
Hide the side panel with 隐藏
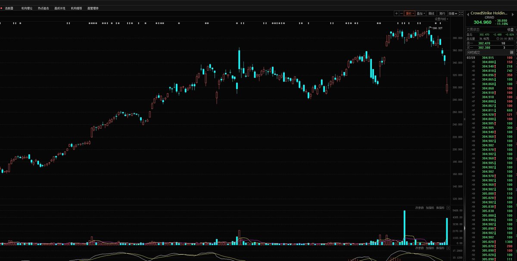[453, 13]
